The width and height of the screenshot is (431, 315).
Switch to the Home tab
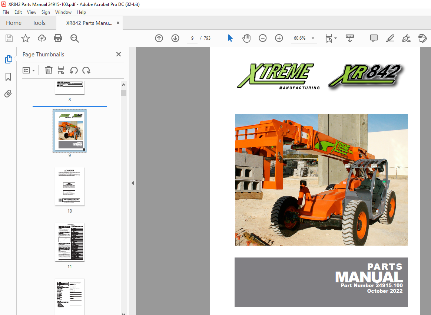pos(14,23)
